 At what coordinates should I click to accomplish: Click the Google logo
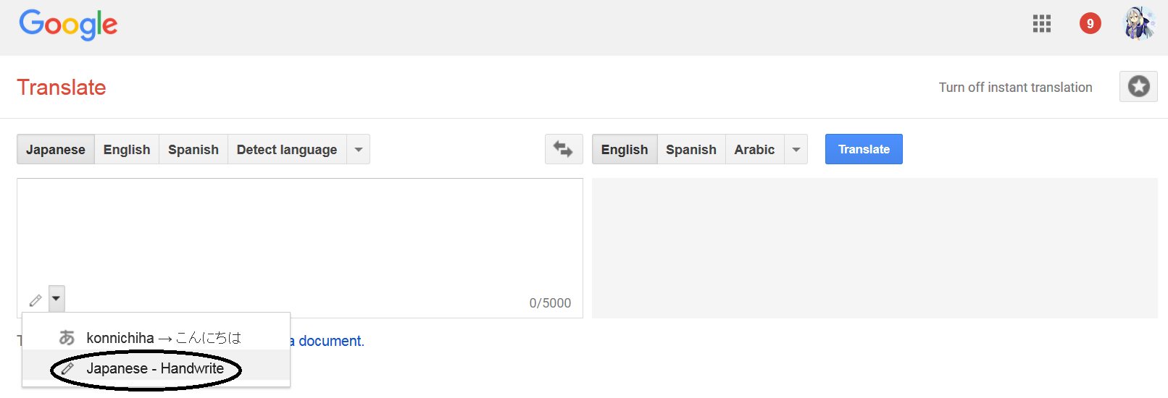pyautogui.click(x=68, y=25)
